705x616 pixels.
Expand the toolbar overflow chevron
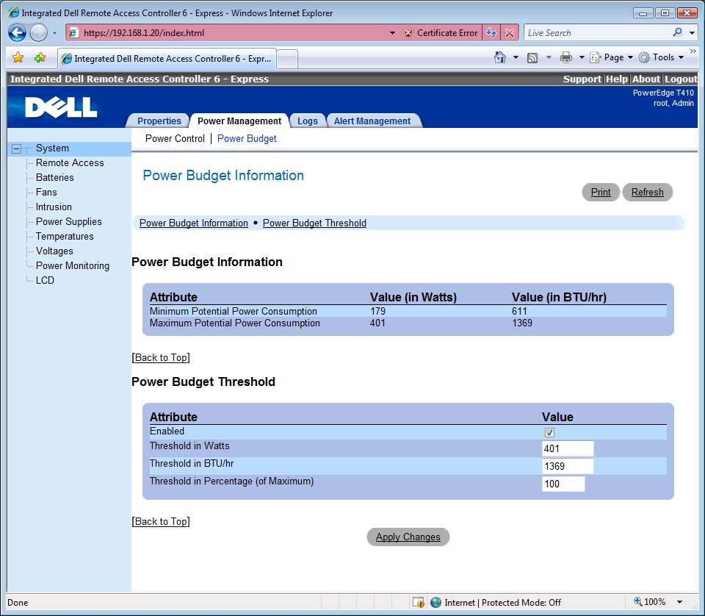693,51
